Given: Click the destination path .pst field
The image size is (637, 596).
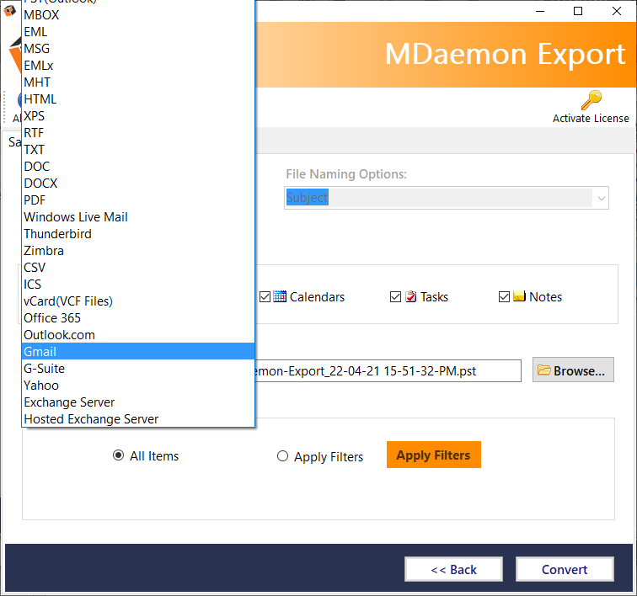Looking at the screenshot, I should (x=388, y=370).
